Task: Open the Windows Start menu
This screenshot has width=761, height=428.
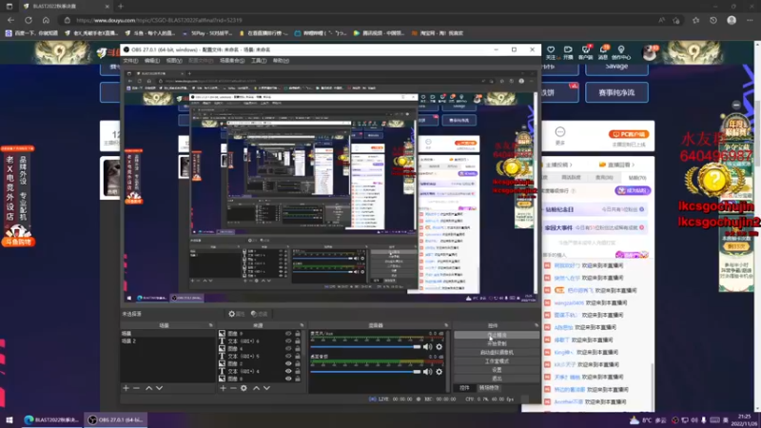Action: [x=10, y=419]
